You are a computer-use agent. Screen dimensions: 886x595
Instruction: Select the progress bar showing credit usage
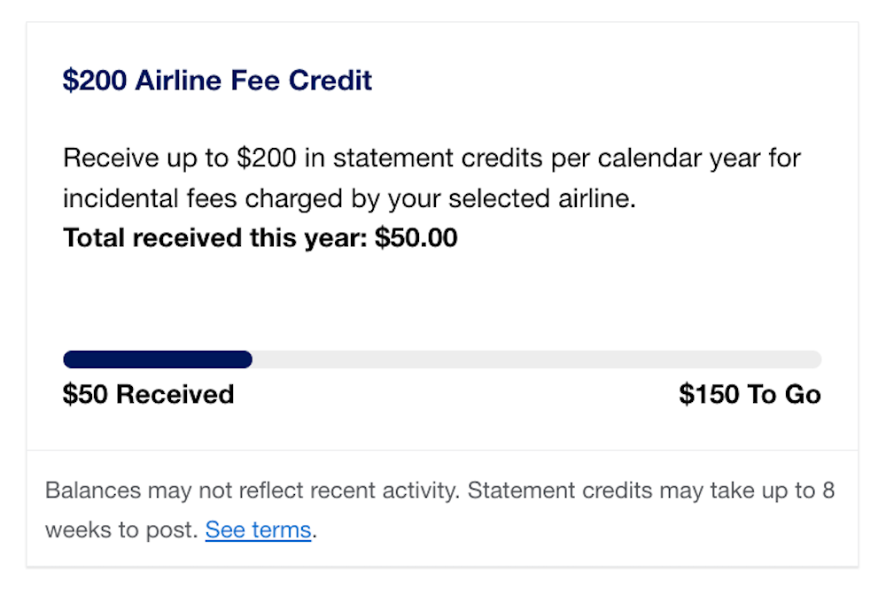click(443, 359)
